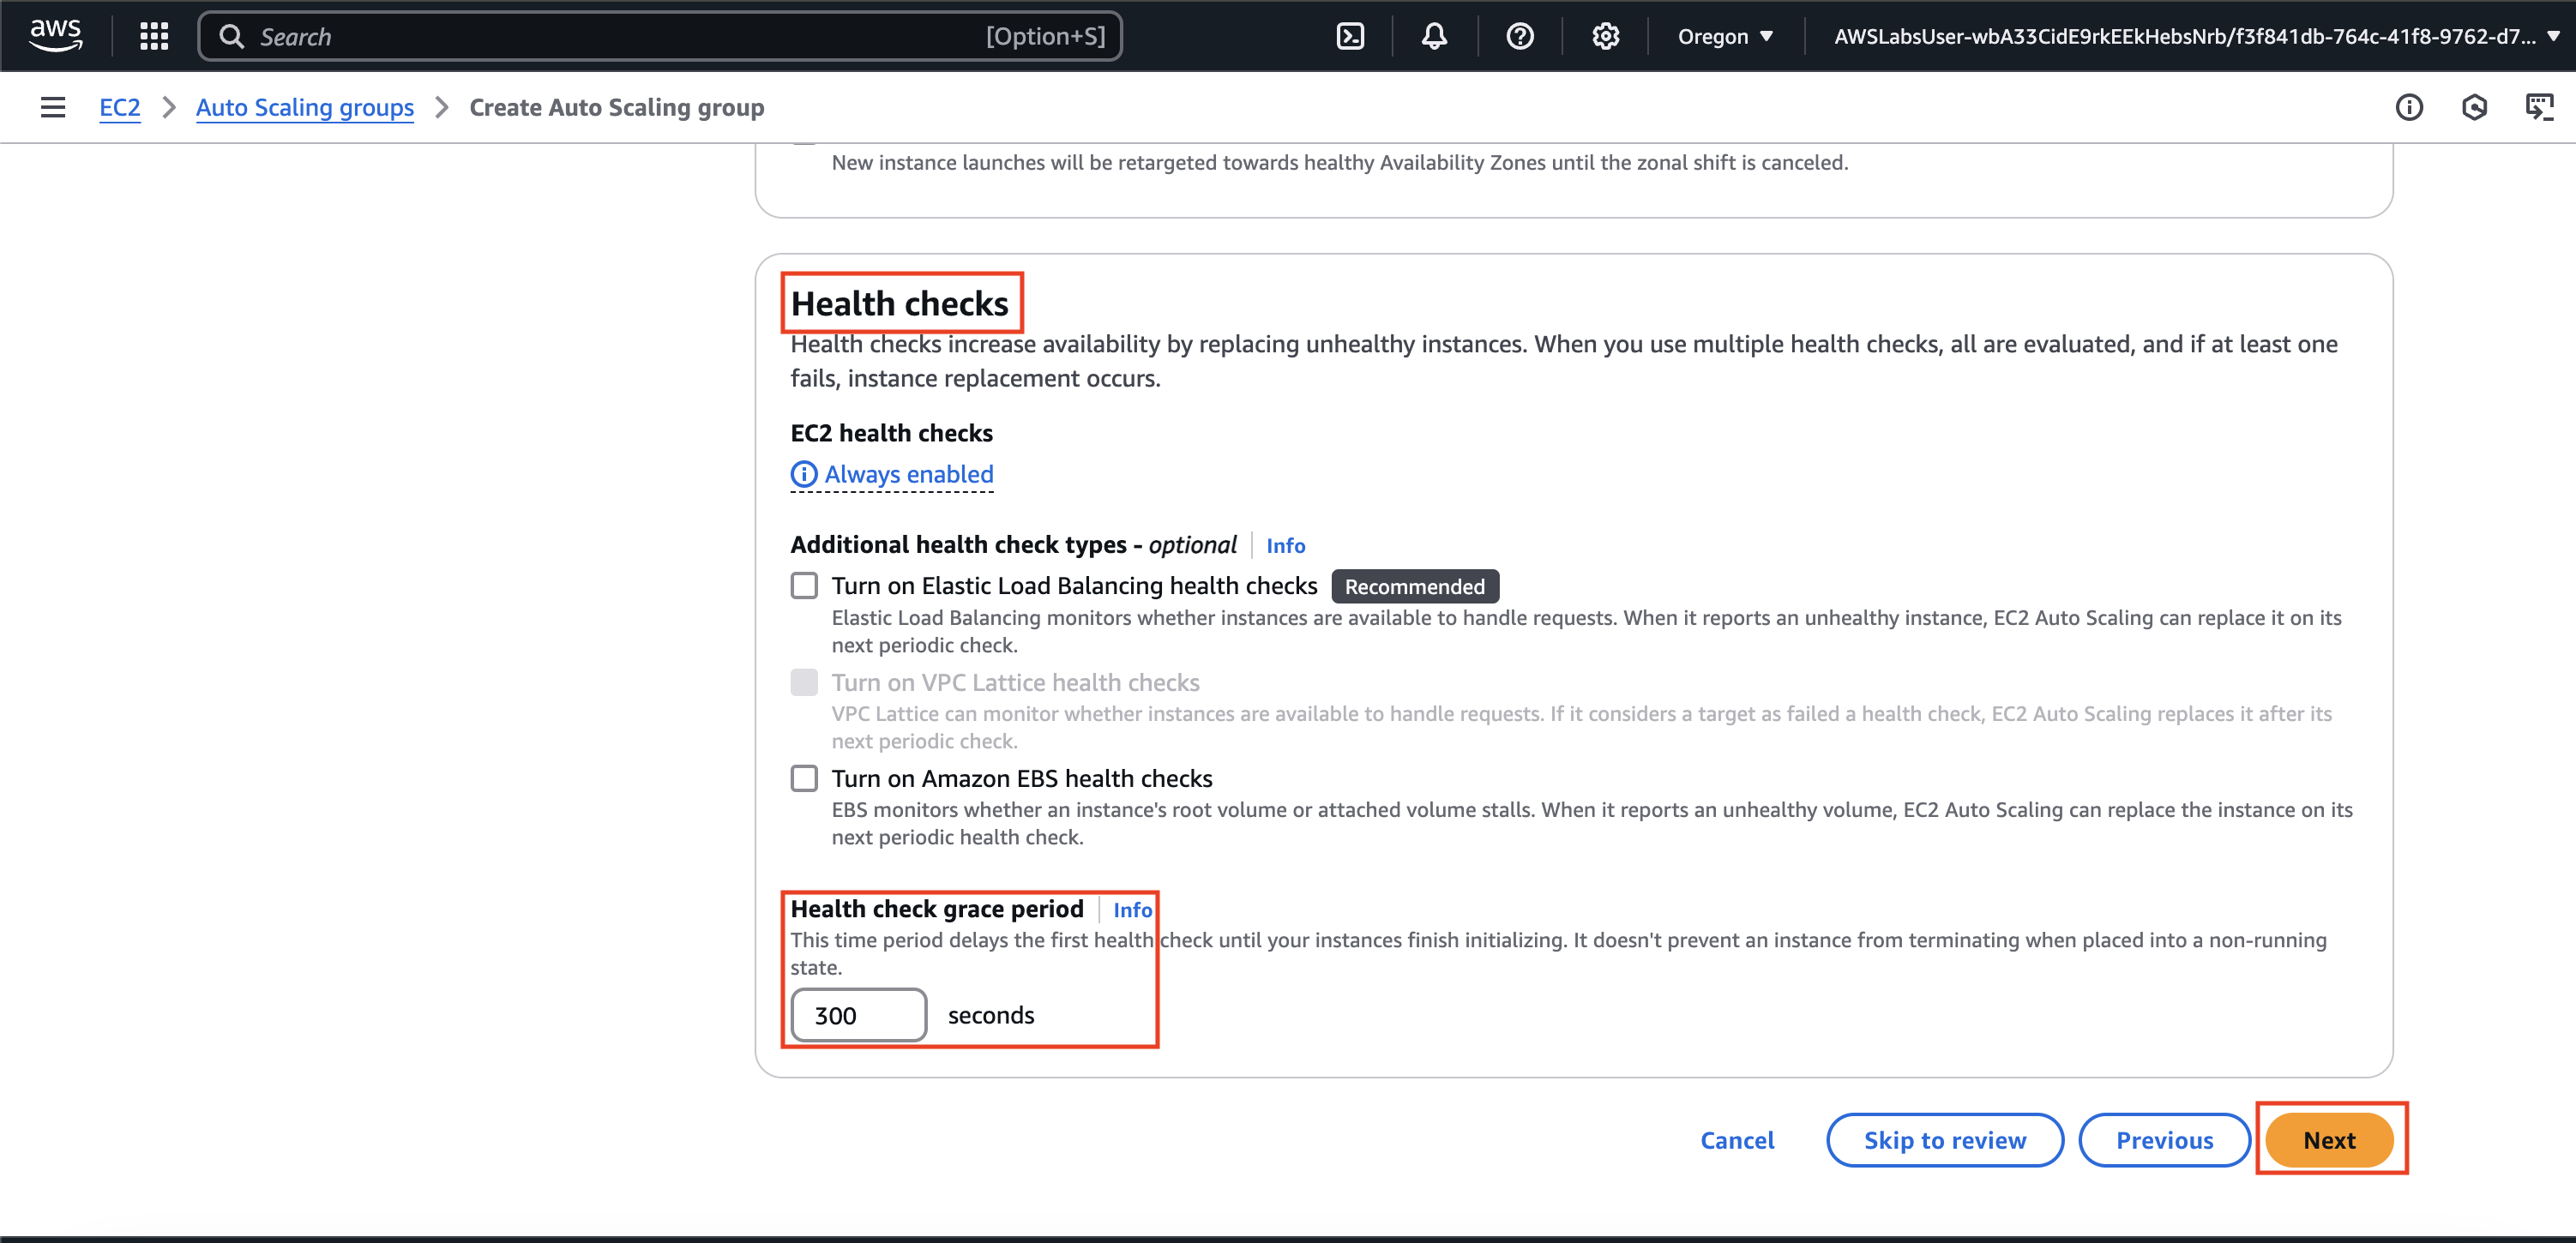
Task: Enable Amazon EBS health checks
Action: click(804, 778)
